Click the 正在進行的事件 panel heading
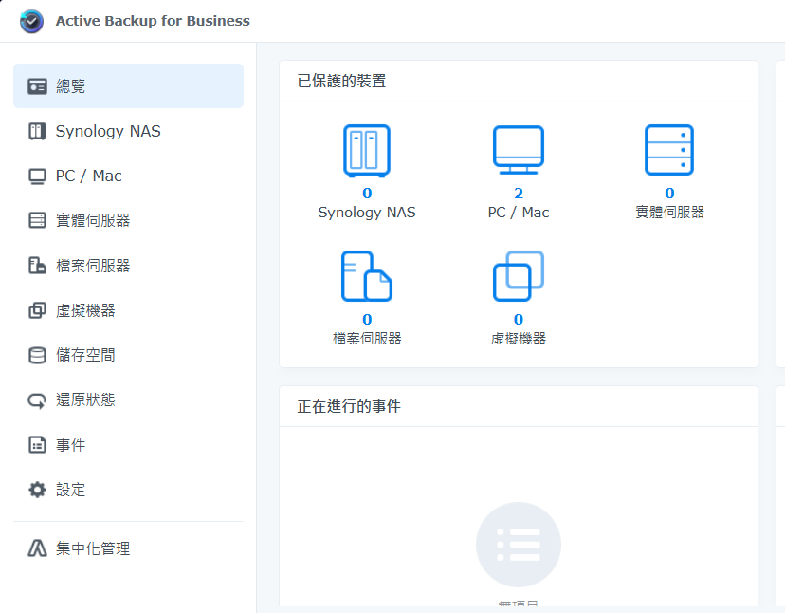The image size is (785, 613). 349,406
